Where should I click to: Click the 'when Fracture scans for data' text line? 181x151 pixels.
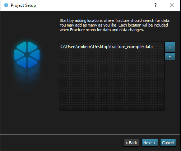pos(102,30)
